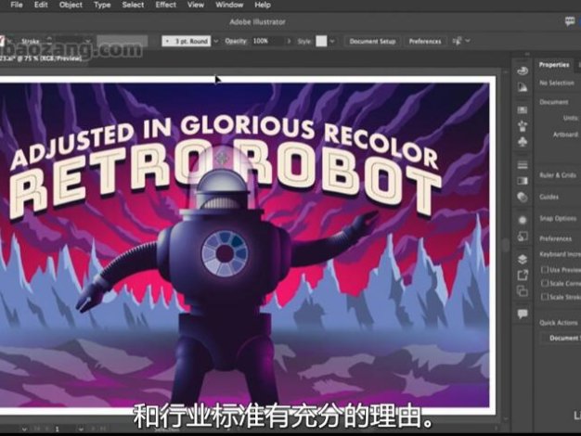Open the artboard navigation dropdown in status bar
This screenshot has width=581, height=436.
(81, 429)
